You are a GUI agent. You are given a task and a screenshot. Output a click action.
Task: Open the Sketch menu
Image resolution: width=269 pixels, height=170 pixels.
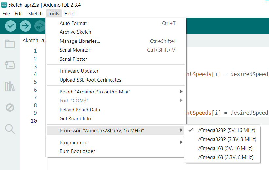coord(35,14)
